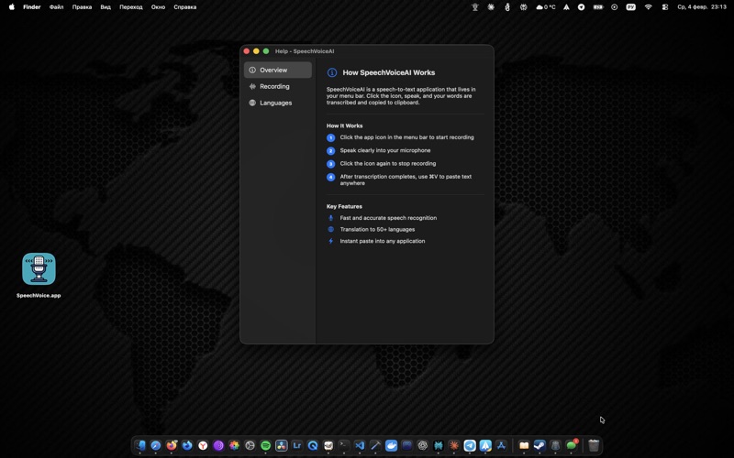Open Control Center from the menu bar
Screen dimensions: 734x458
664,7
